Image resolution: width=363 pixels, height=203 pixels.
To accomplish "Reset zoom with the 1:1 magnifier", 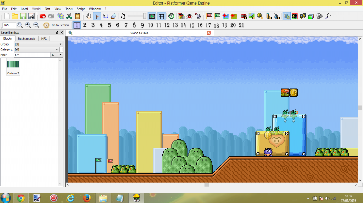I will (20, 25).
